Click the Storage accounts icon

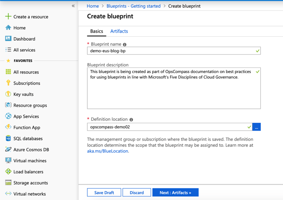coord(8,182)
